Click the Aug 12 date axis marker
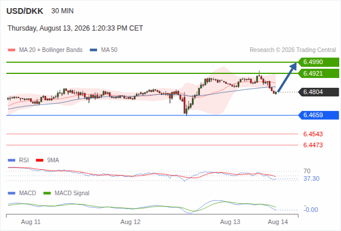Screen dimensions: 341x231 pos(131,222)
